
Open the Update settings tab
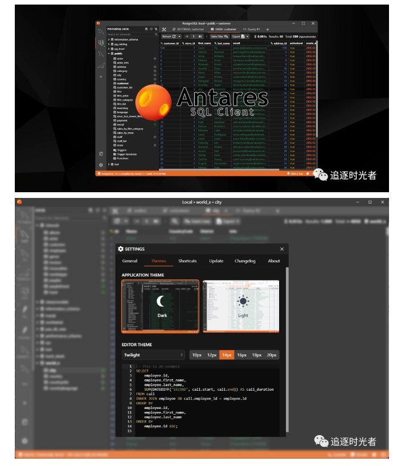[x=216, y=261]
